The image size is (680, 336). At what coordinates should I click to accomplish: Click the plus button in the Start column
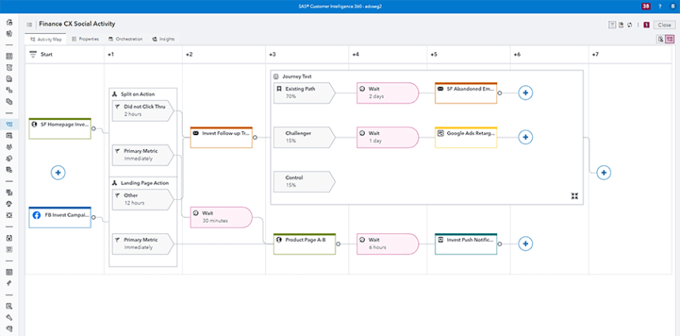pyautogui.click(x=58, y=172)
